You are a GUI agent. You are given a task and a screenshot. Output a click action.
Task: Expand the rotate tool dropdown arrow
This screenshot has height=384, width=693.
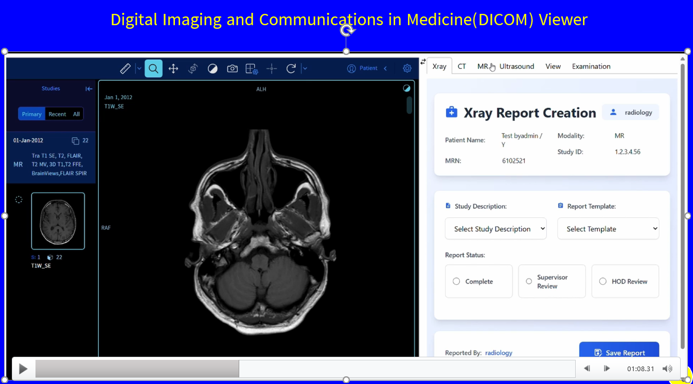(305, 68)
